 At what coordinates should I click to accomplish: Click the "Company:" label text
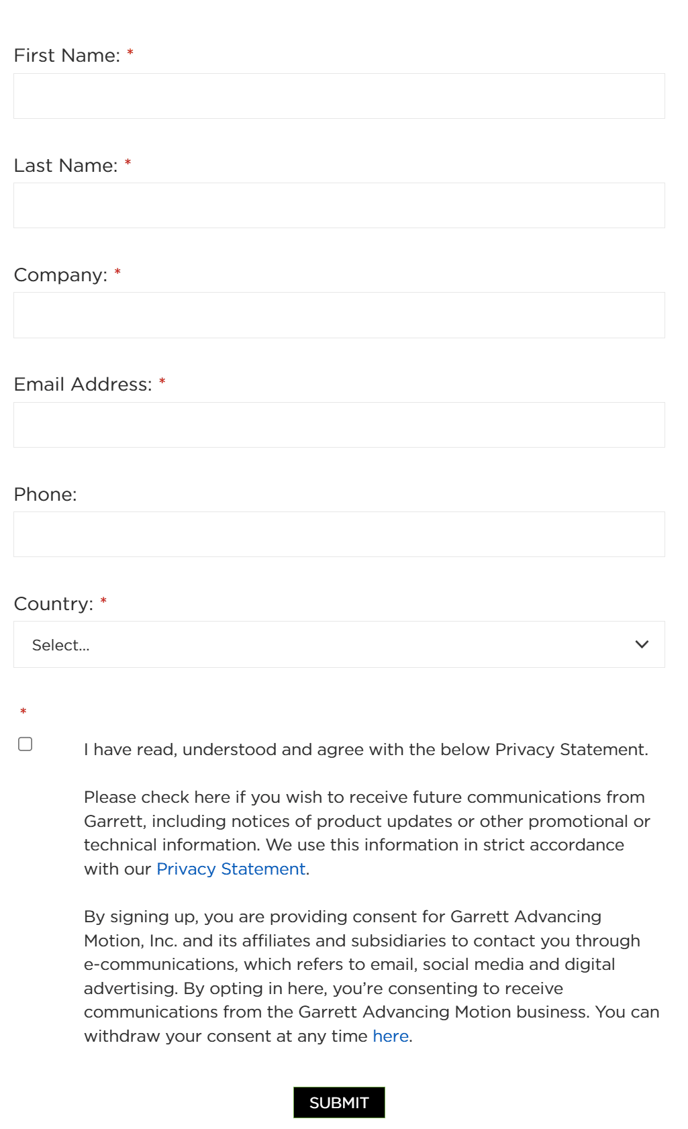[x=60, y=275]
